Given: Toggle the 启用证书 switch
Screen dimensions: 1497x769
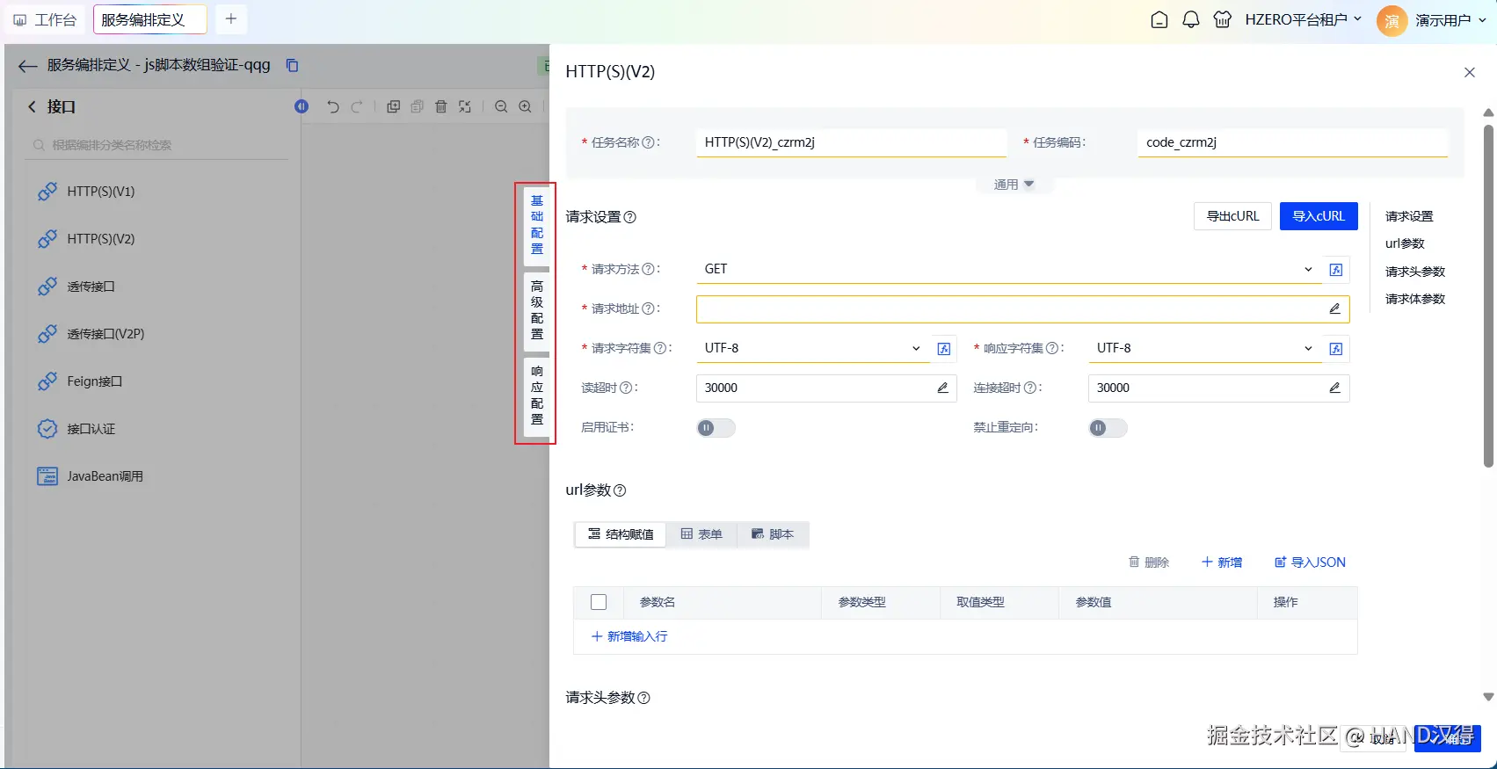Looking at the screenshot, I should (716, 428).
